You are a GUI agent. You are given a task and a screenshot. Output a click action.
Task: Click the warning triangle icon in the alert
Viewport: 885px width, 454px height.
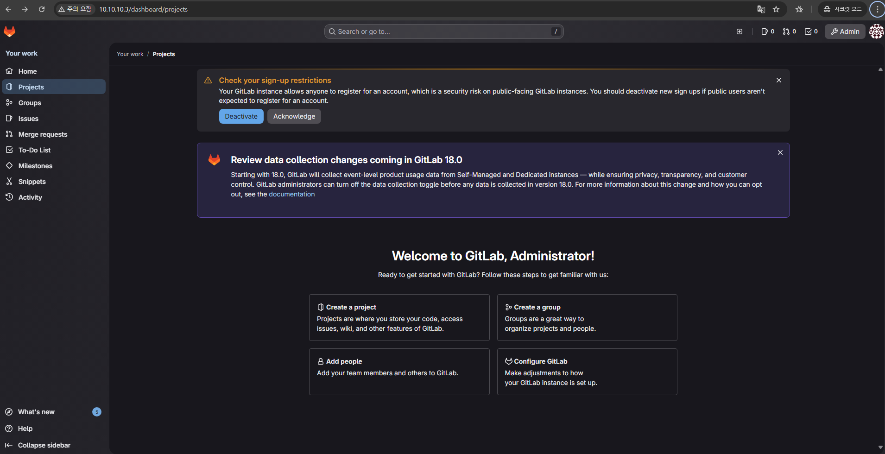pos(208,81)
